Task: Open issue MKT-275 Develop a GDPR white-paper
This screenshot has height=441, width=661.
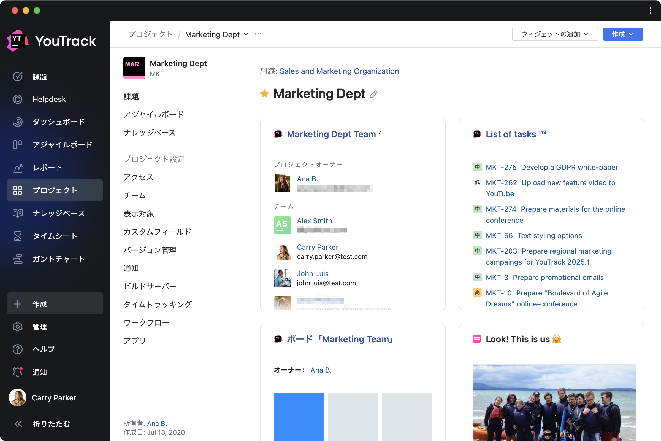Action: tap(552, 167)
